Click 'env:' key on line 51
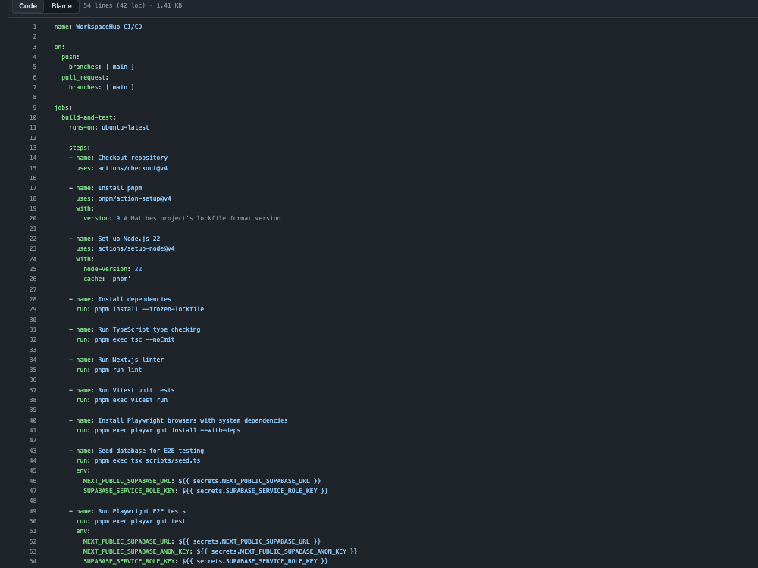 pos(83,532)
